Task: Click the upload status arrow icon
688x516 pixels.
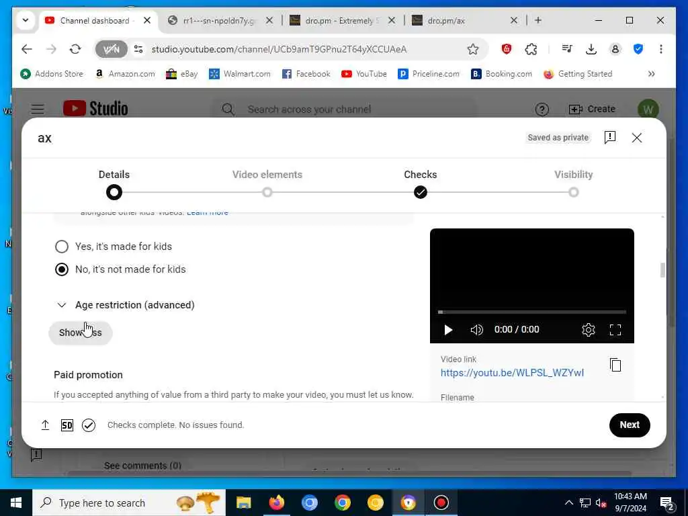Action: 45,425
